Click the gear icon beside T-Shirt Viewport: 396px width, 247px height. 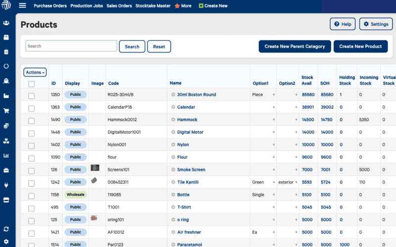[173, 207]
